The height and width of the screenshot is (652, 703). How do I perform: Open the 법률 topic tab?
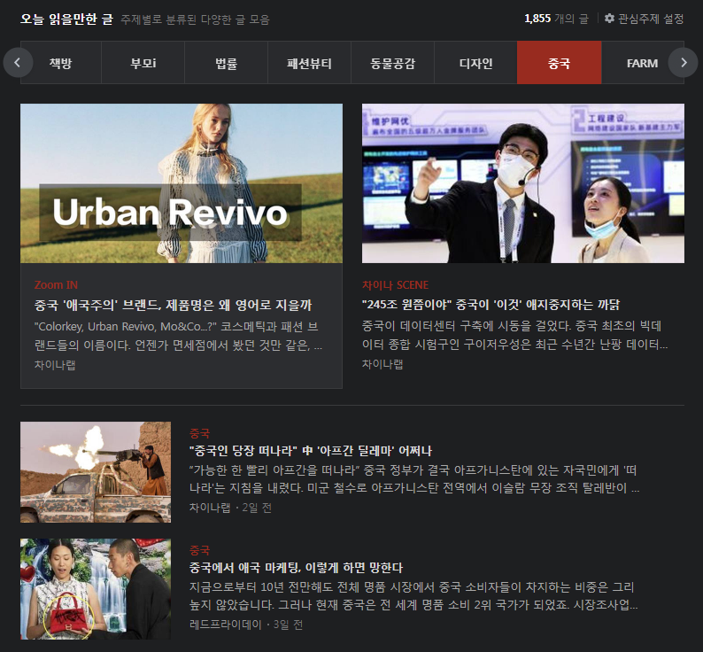click(226, 63)
